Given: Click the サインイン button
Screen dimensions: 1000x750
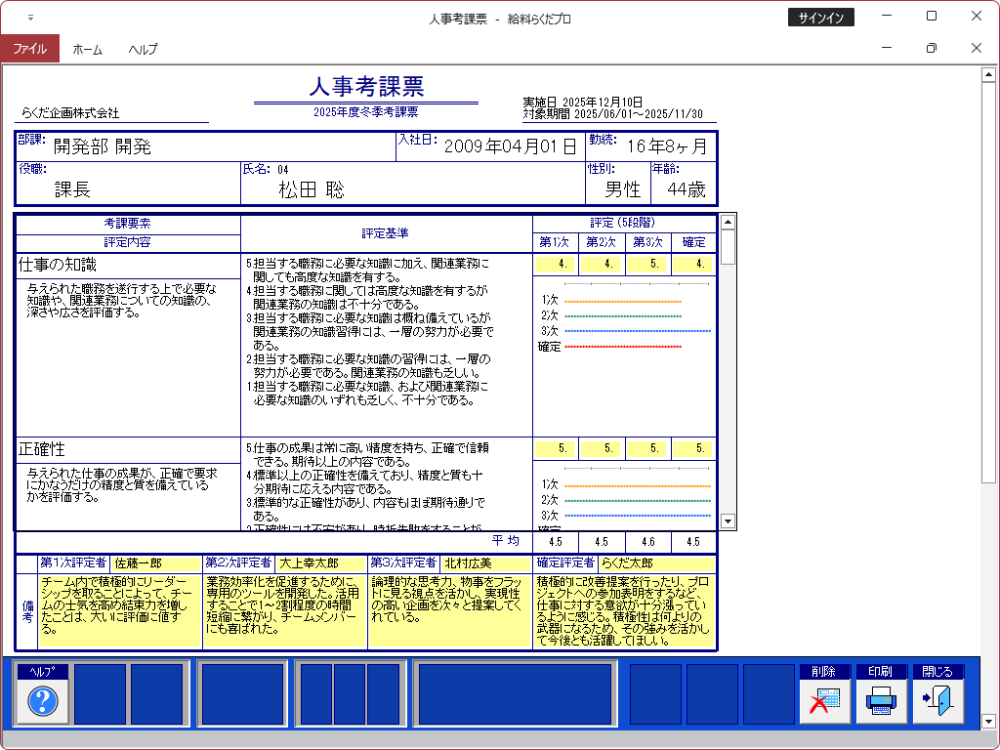Looking at the screenshot, I should pyautogui.click(x=820, y=18).
